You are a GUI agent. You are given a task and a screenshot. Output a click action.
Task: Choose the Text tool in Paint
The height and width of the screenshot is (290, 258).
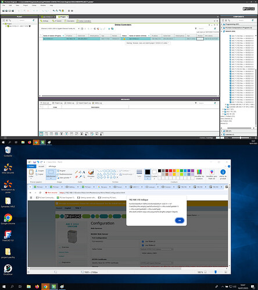84,172
